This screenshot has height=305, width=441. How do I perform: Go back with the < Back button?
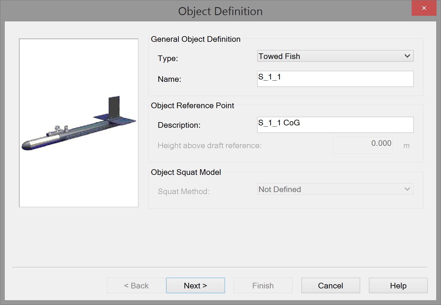coord(136,285)
